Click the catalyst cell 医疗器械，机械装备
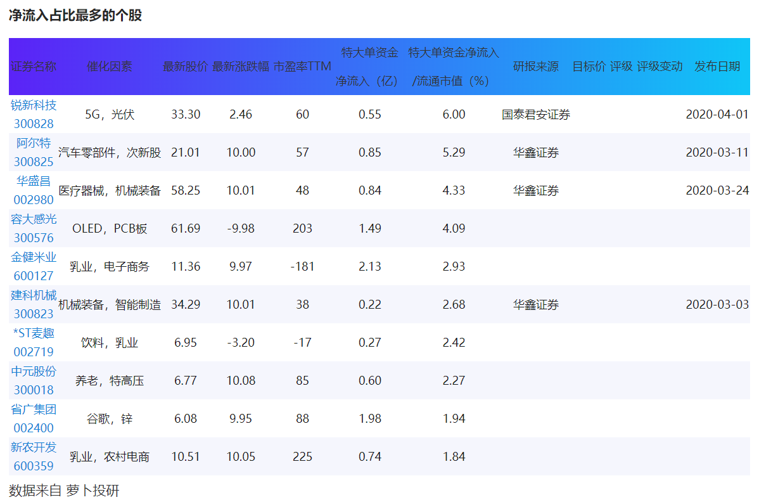 tap(110, 190)
